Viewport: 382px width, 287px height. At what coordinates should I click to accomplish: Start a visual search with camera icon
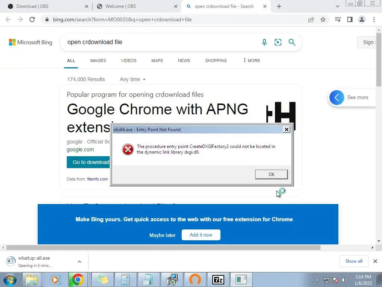(278, 42)
